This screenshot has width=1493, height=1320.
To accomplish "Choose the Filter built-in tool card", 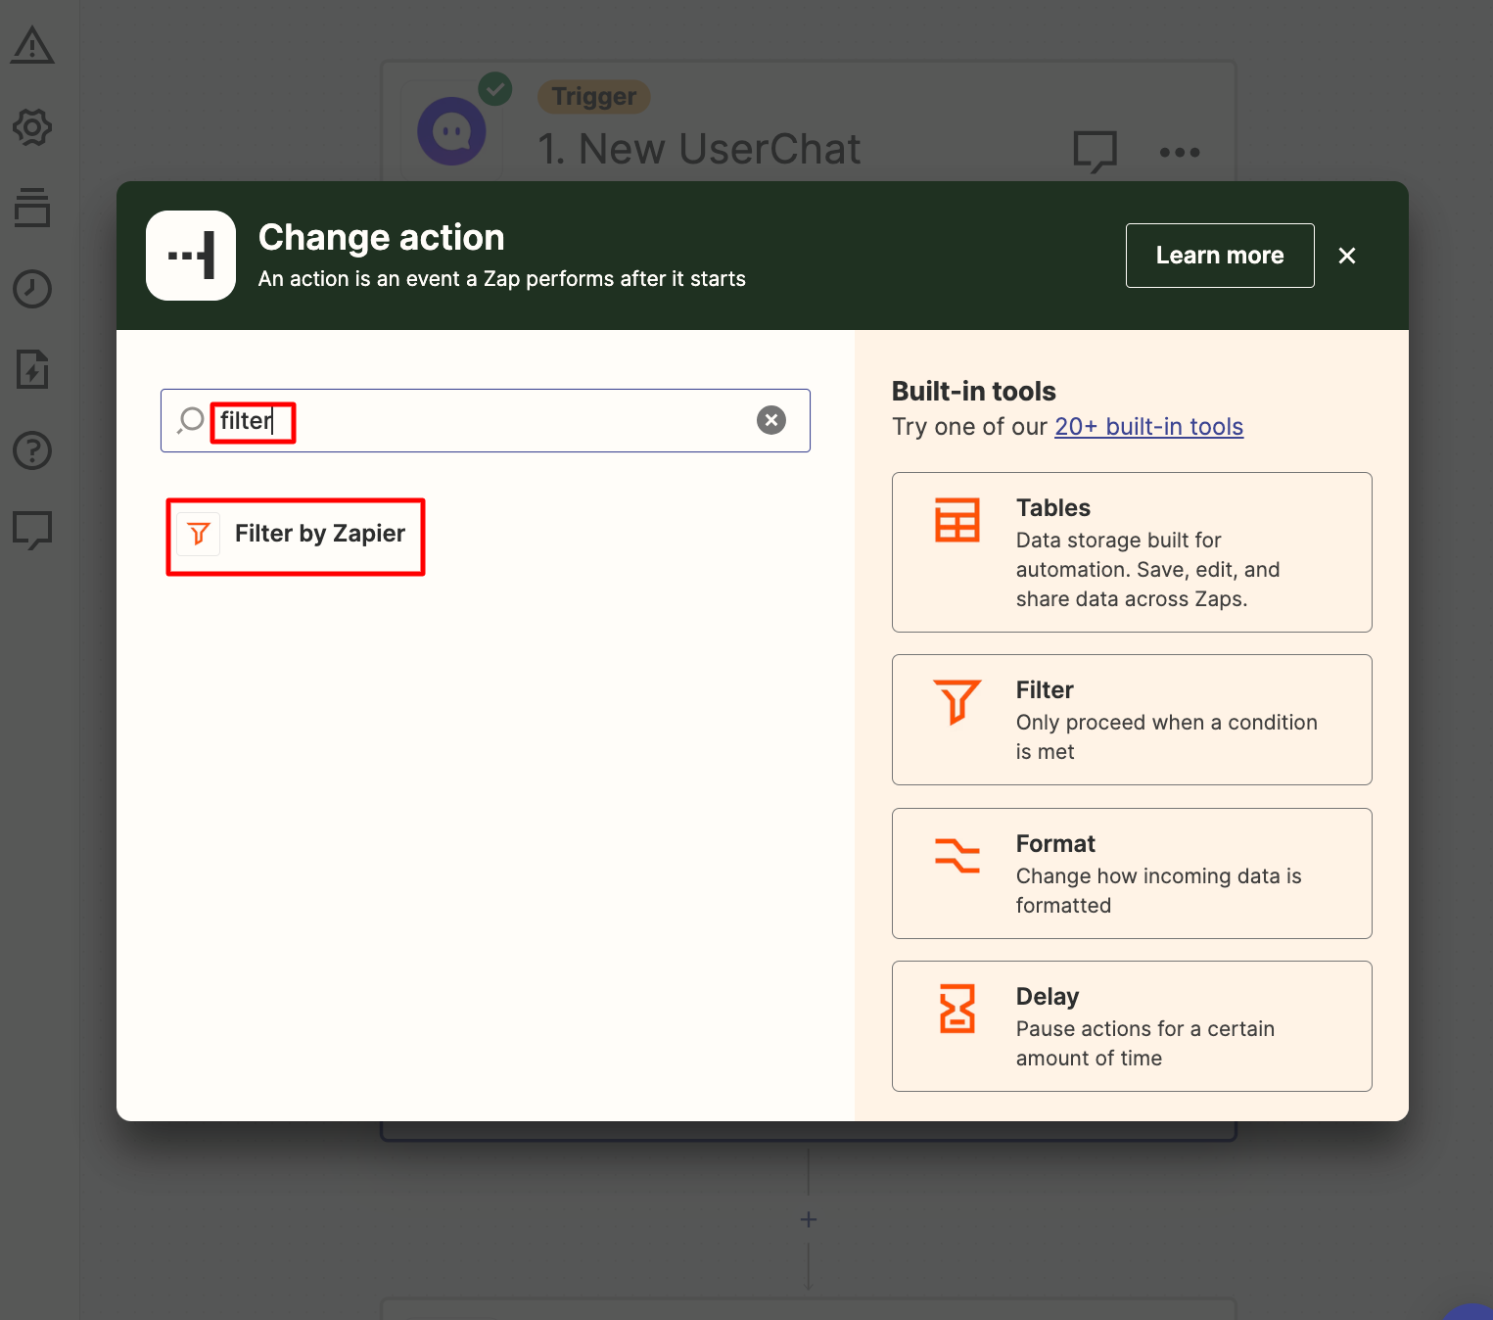I will (1132, 720).
